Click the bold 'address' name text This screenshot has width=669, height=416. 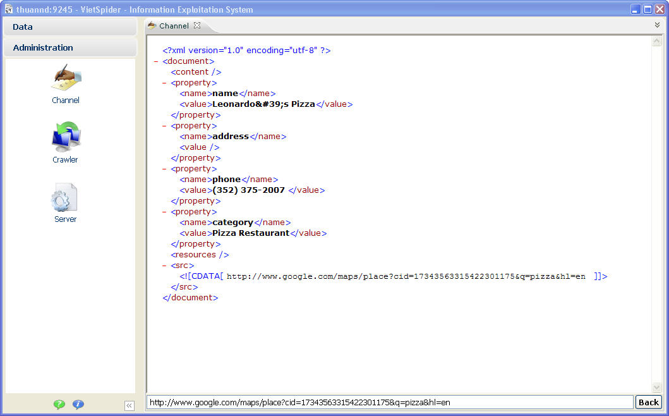click(x=231, y=137)
